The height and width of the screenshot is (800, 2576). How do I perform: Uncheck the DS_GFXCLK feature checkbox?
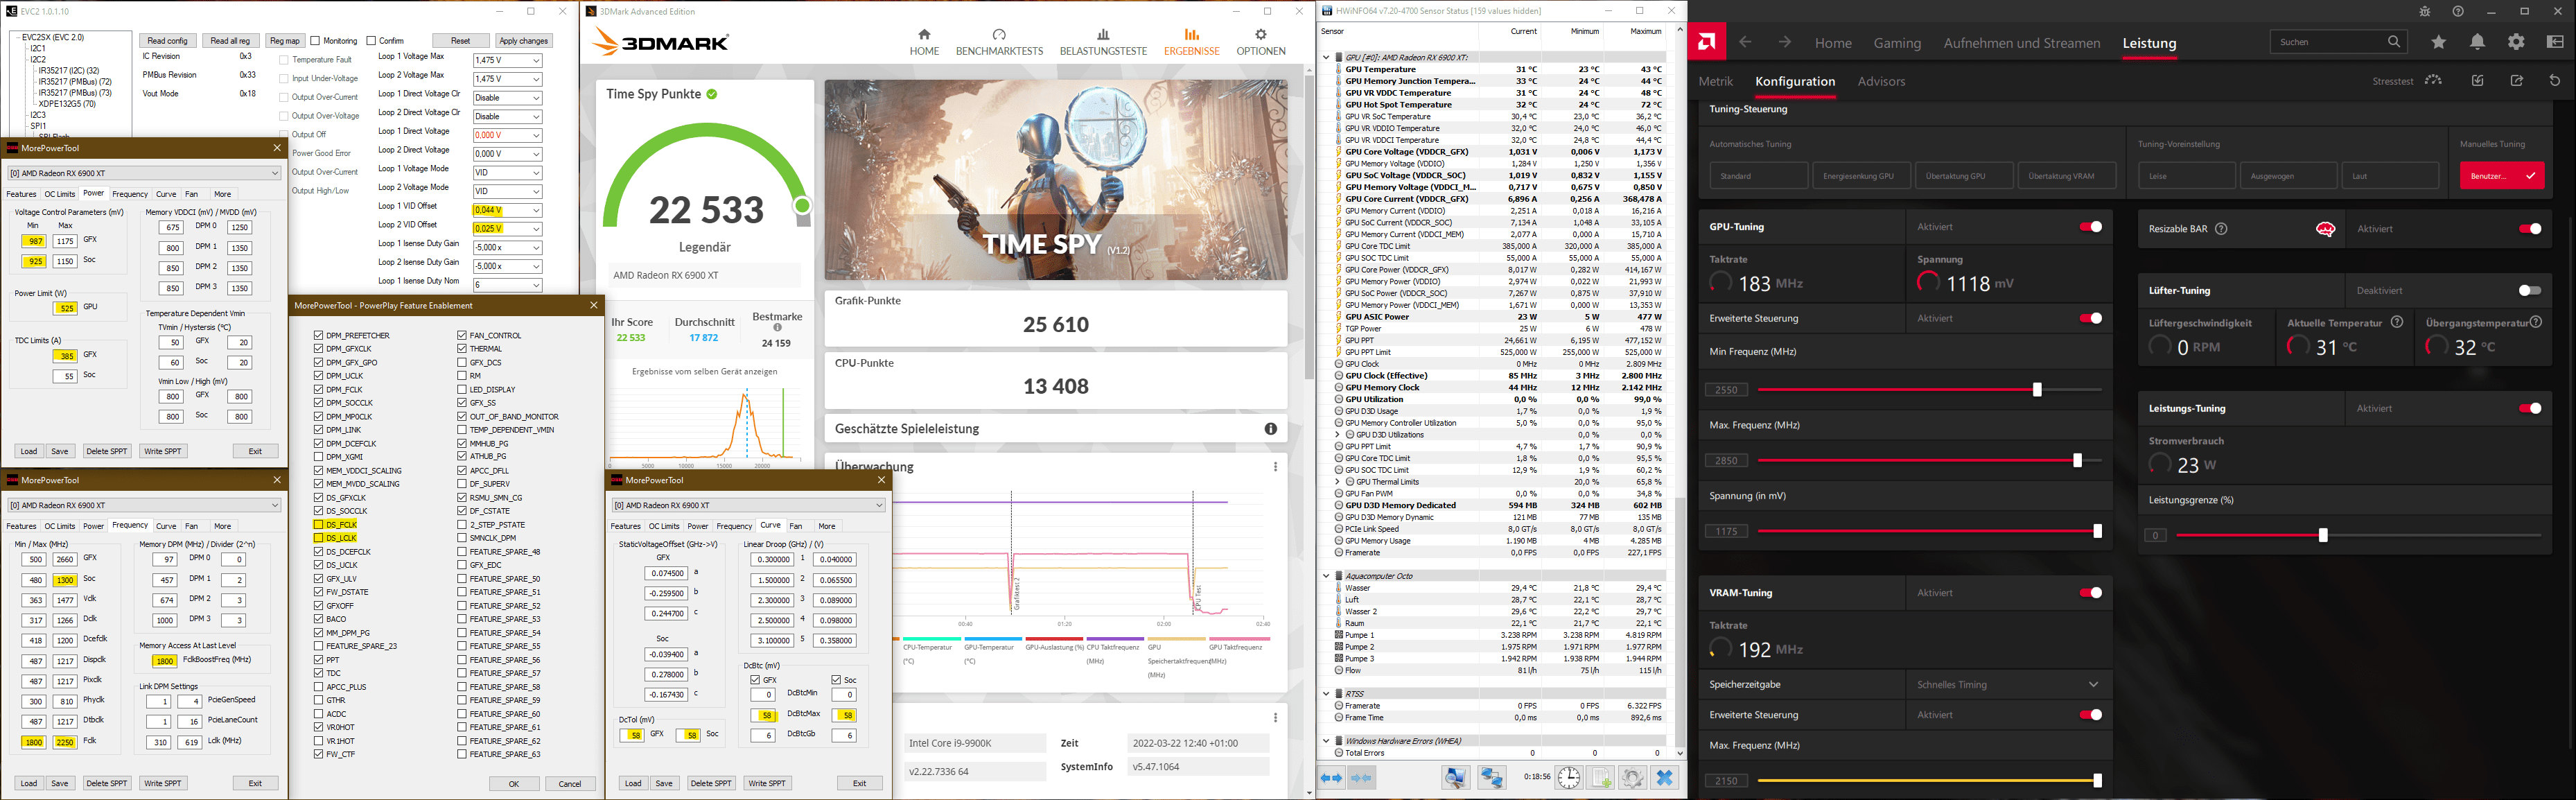coord(319,497)
